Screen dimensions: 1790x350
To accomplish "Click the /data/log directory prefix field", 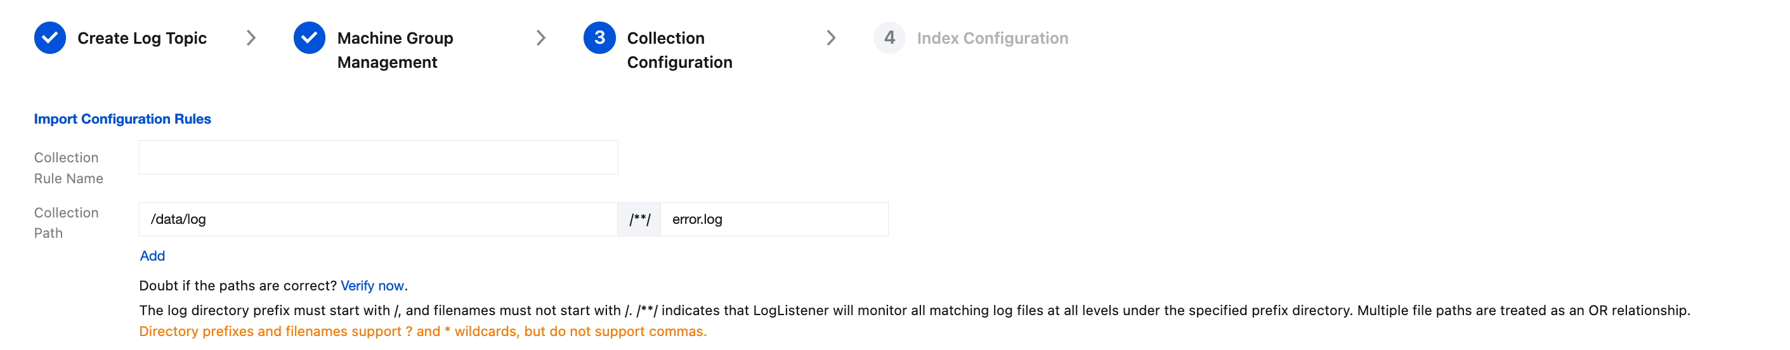I will [x=378, y=219].
